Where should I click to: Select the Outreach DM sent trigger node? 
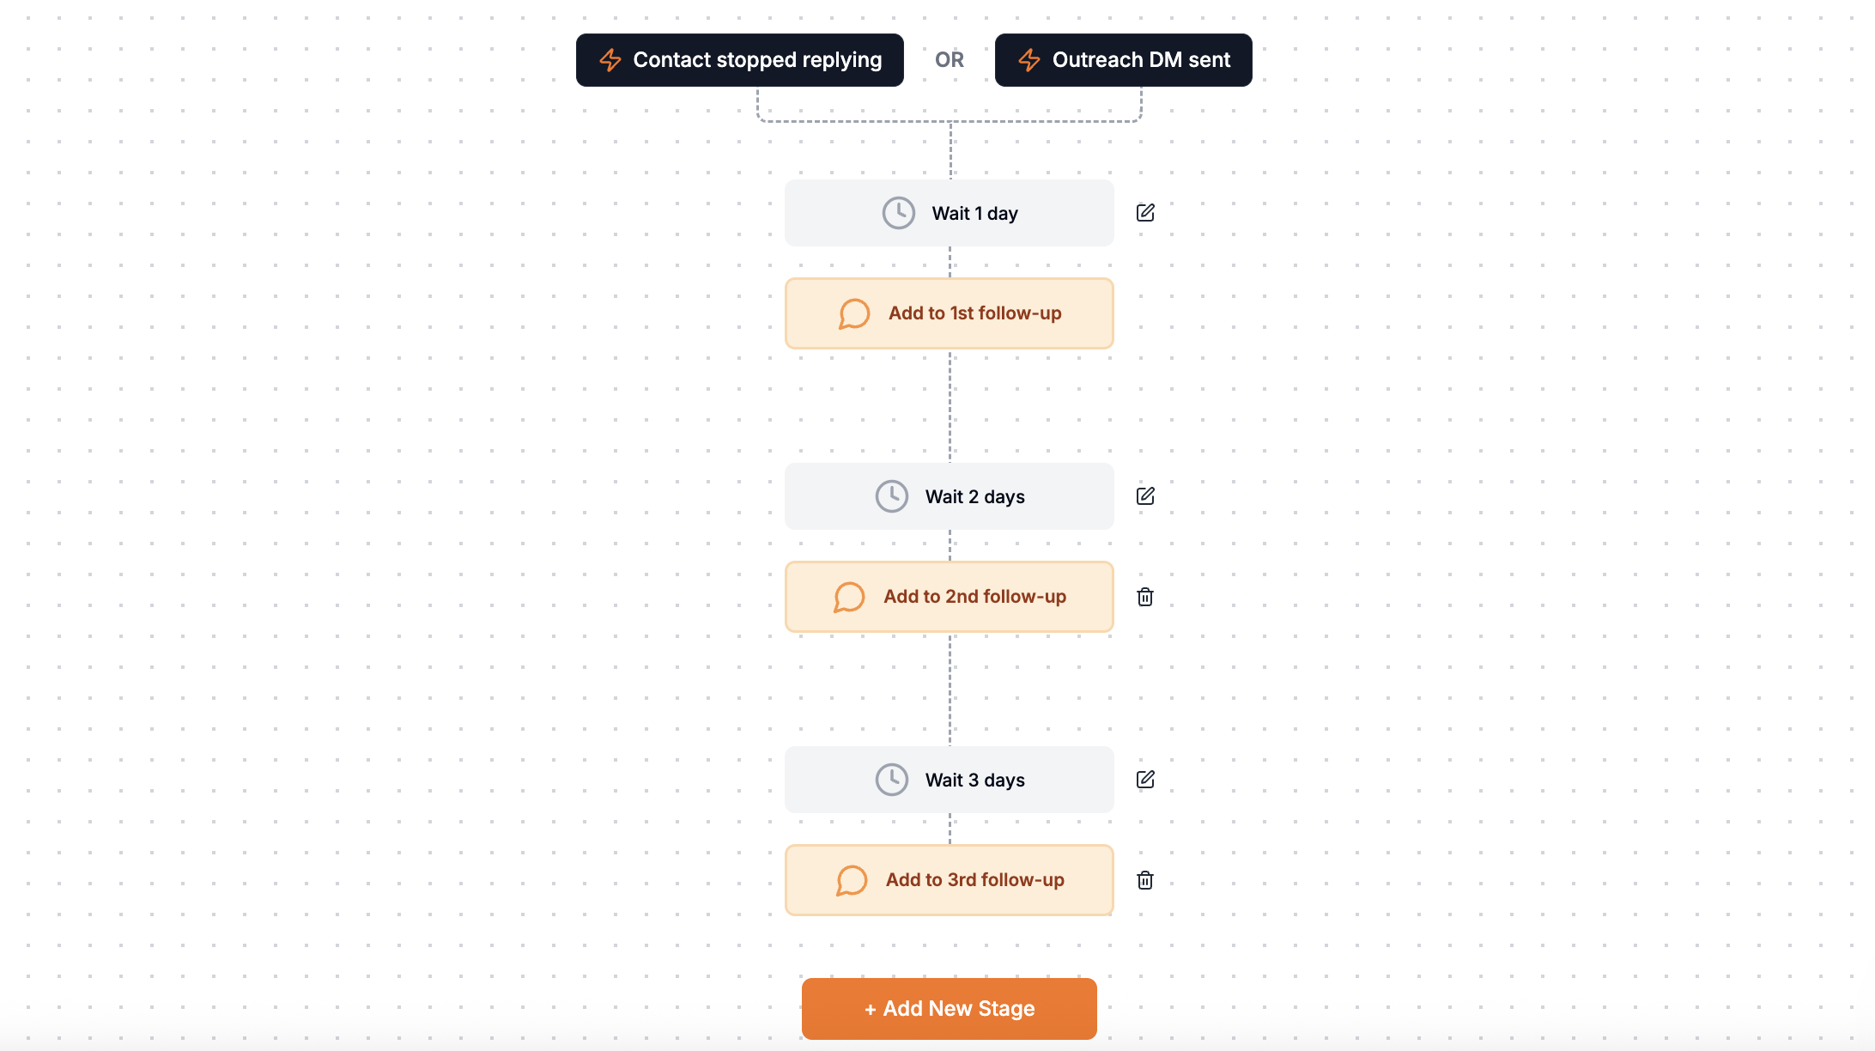(x=1123, y=59)
